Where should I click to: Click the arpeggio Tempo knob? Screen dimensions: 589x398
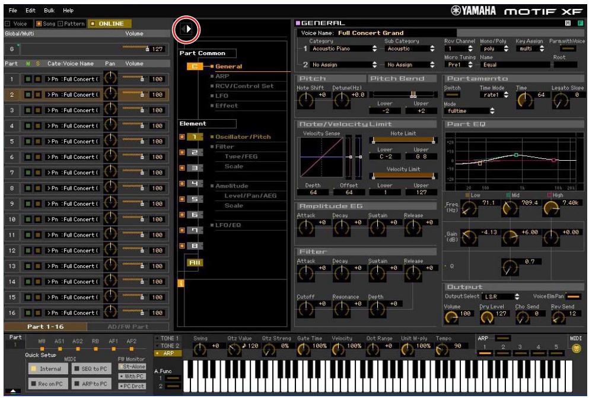point(442,350)
